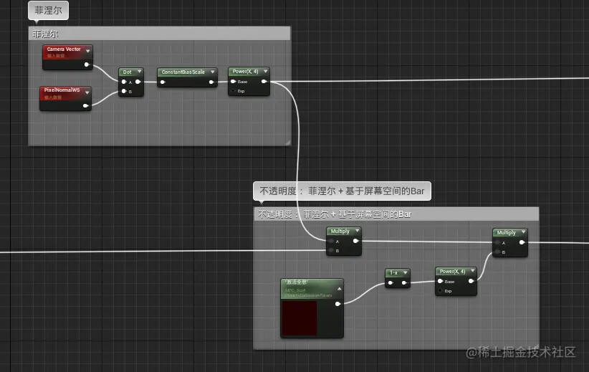Click dark red preview swatch on '激活全息' node
This screenshot has width=589, height=372.
[x=300, y=318]
